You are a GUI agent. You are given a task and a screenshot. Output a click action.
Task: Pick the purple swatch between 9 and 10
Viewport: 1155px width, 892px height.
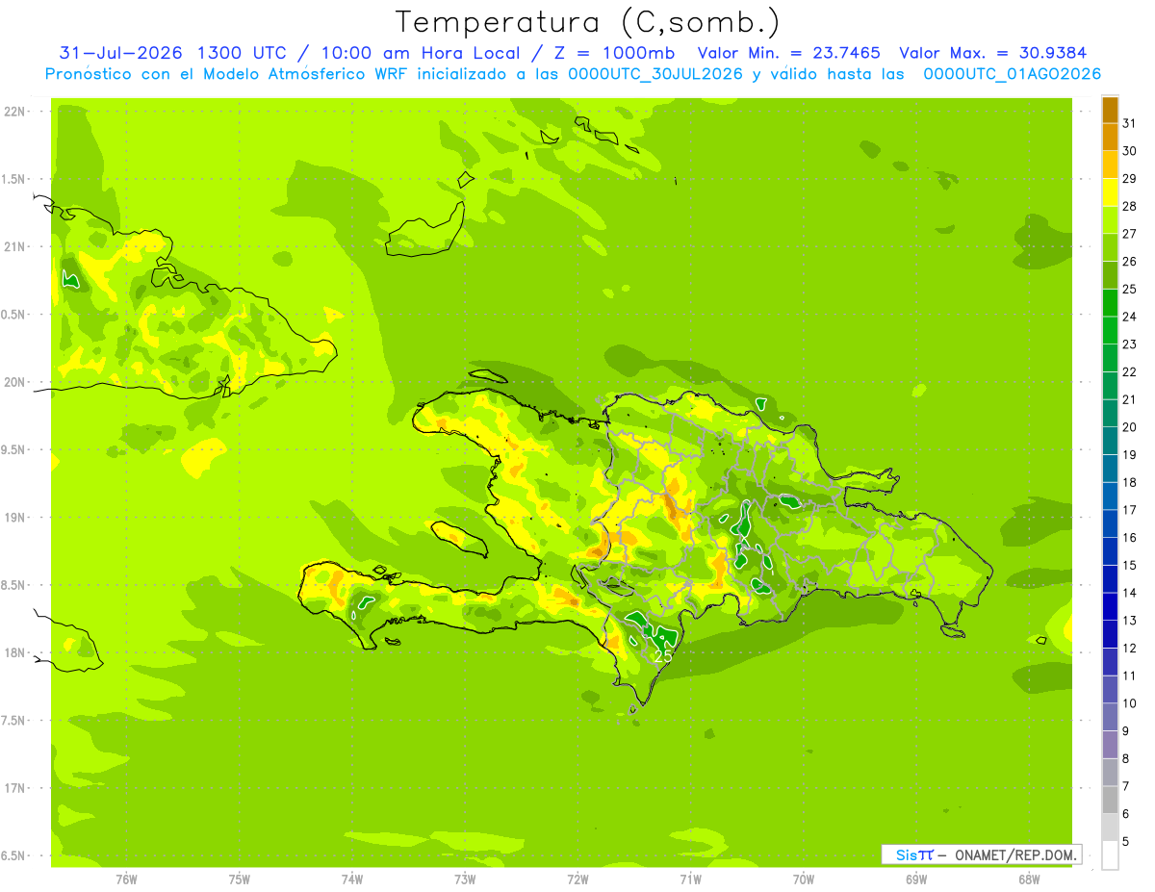click(1110, 717)
